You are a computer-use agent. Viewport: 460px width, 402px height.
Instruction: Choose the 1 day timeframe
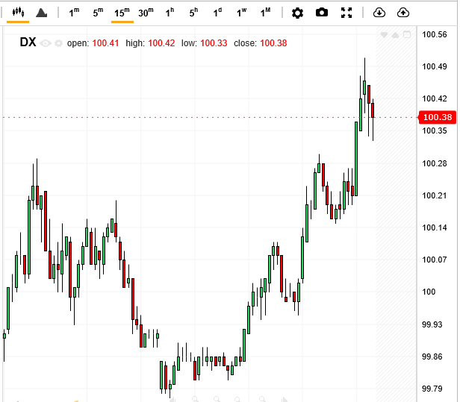pos(217,13)
